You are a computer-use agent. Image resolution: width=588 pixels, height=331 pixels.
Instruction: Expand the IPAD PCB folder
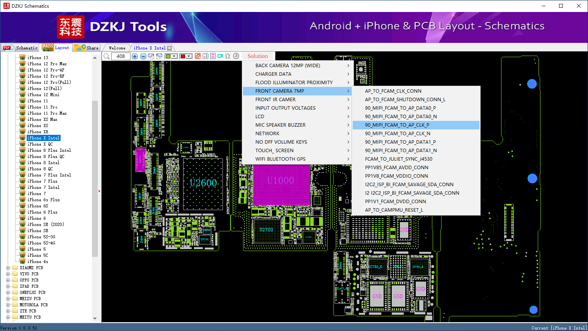tap(8, 286)
